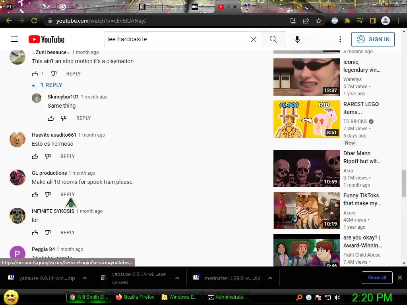Toggle the browser side panel icon
The width and height of the screenshot is (407, 305).
(x=373, y=21)
